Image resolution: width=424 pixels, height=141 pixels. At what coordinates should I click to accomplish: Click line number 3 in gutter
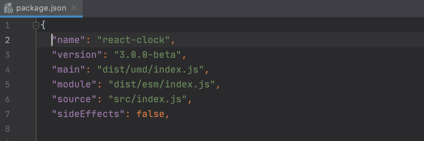click(7, 55)
